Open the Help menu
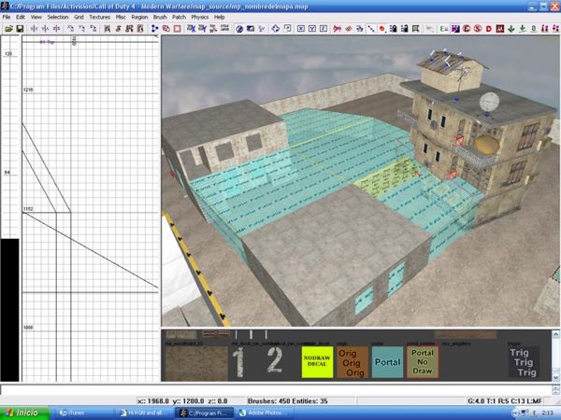The image size is (561, 420). tap(220, 17)
